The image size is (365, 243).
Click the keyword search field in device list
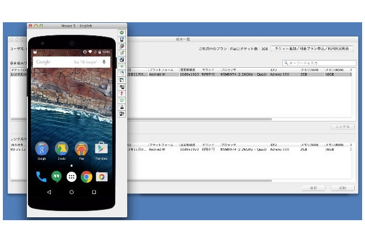pyautogui.click(x=319, y=63)
